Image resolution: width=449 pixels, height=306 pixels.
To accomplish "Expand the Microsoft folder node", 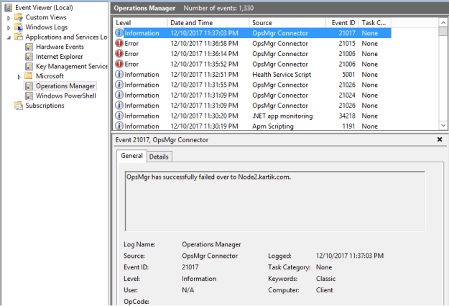I will click(x=19, y=76).
